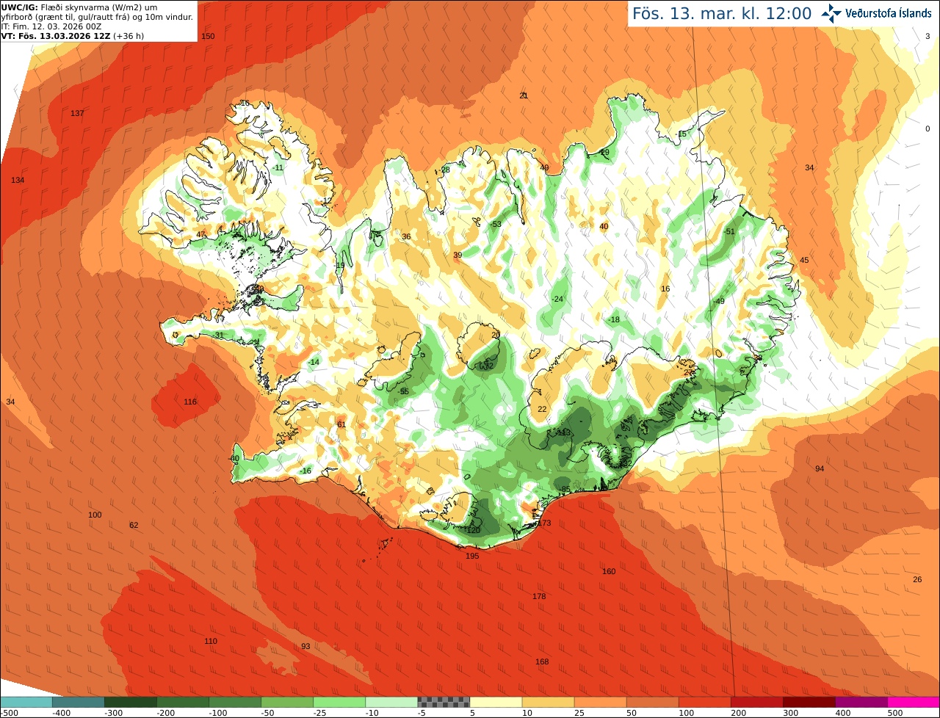Click the map value -53
The width and height of the screenshot is (940, 718).
(x=495, y=224)
